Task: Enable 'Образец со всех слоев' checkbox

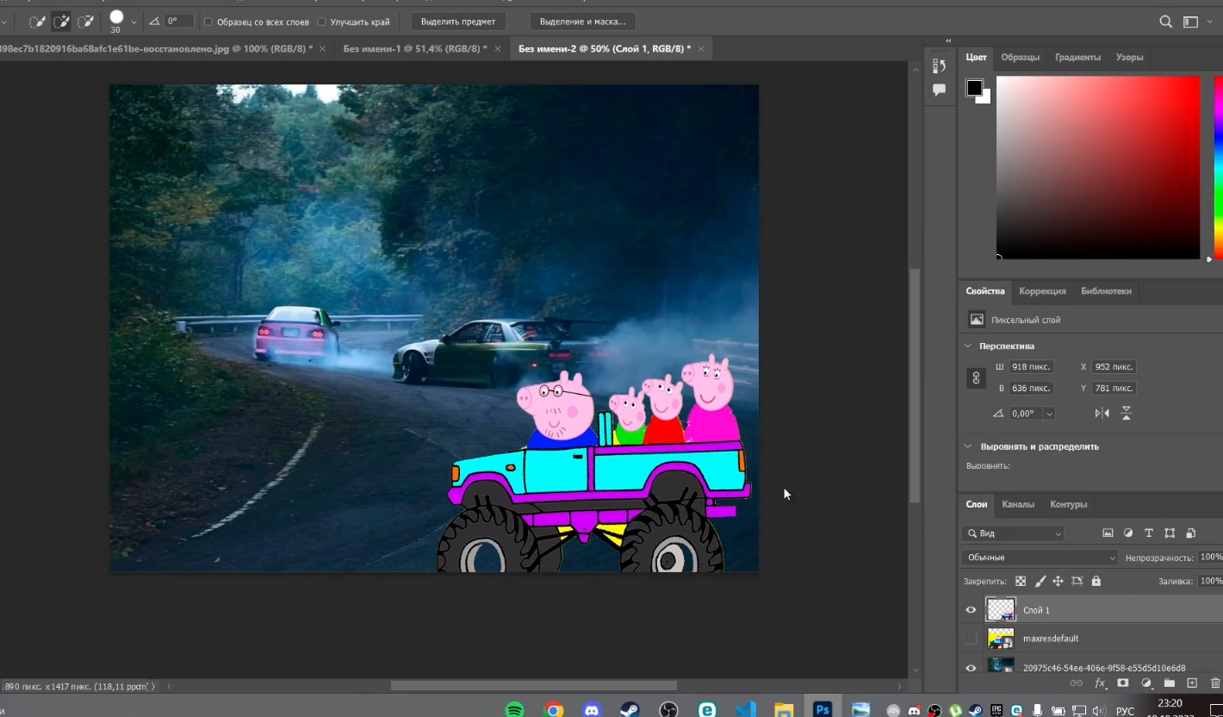Action: pos(208,22)
